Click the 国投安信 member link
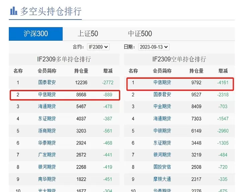The image size is (241, 192). (x=162, y=167)
